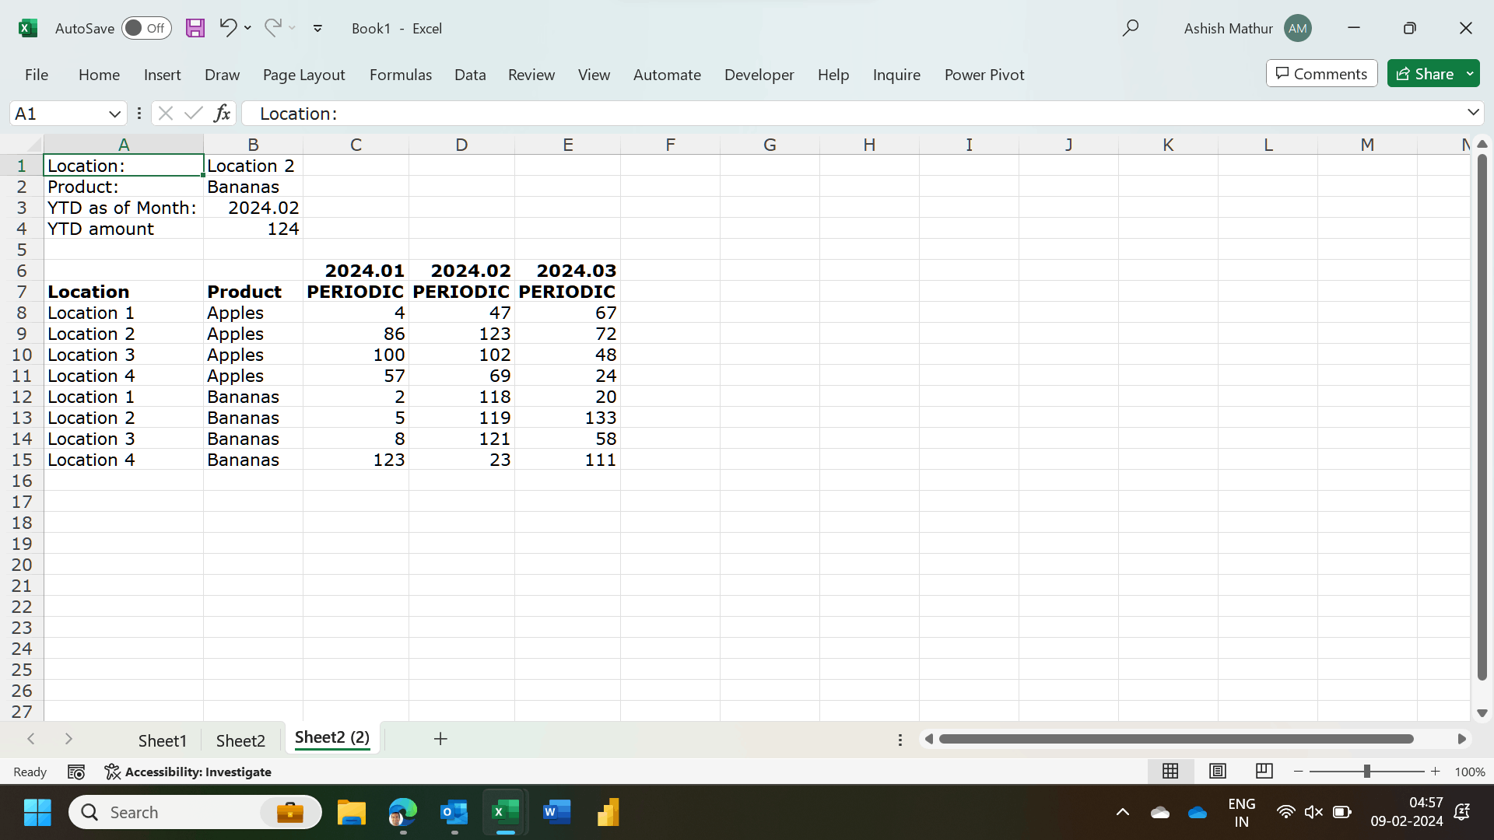
Task: Click the formula bar enter checkmark
Action: click(193, 114)
